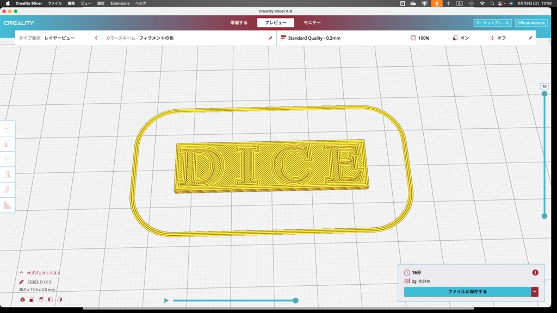This screenshot has height=313, width=557.
Task: Open the ファイル menu
Action: click(55, 3)
